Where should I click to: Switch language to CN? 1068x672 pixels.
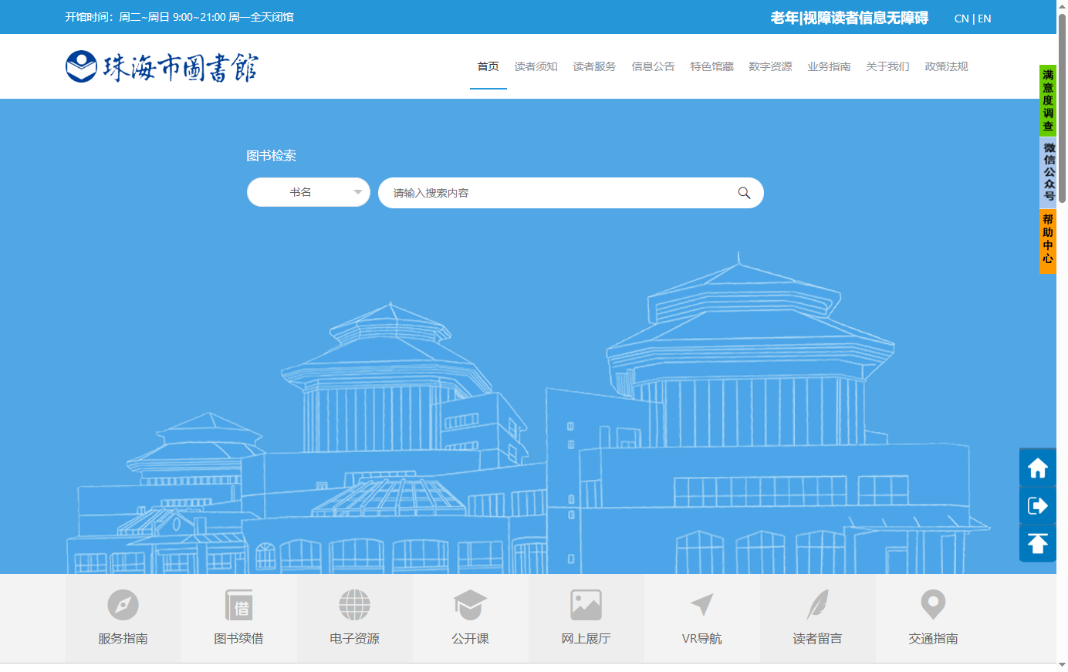962,19
